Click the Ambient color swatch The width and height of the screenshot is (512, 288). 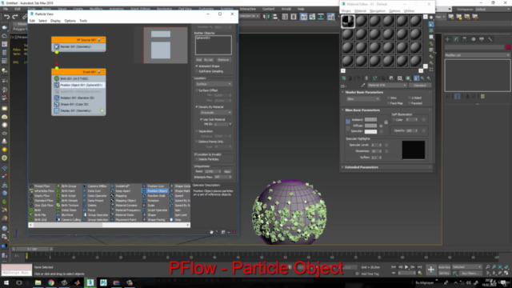[370, 119]
